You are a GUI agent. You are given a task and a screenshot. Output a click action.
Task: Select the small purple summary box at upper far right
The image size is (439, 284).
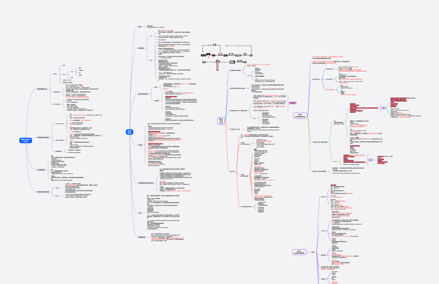pyautogui.click(x=384, y=108)
